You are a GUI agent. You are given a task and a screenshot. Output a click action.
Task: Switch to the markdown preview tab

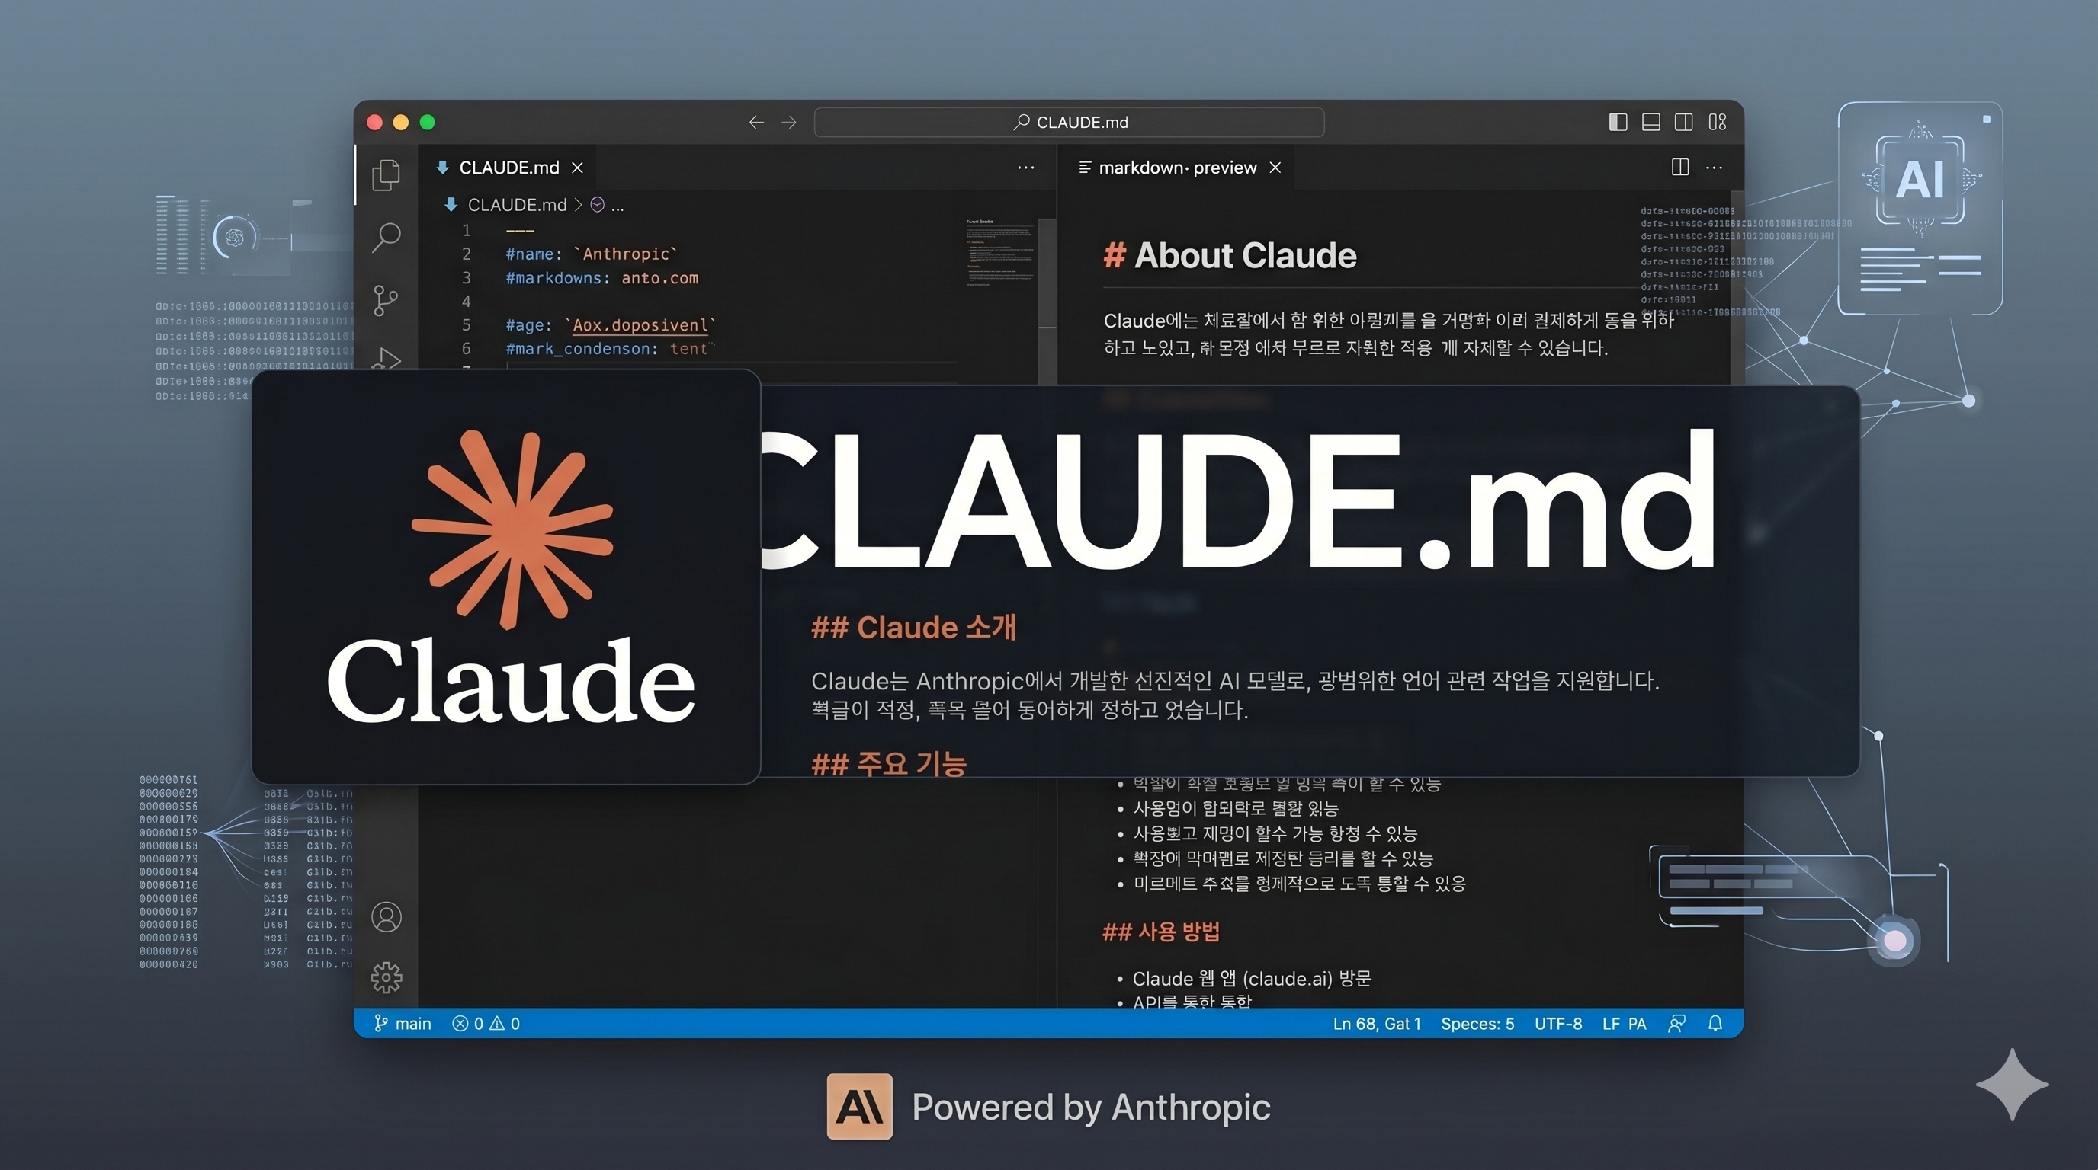pos(1177,168)
